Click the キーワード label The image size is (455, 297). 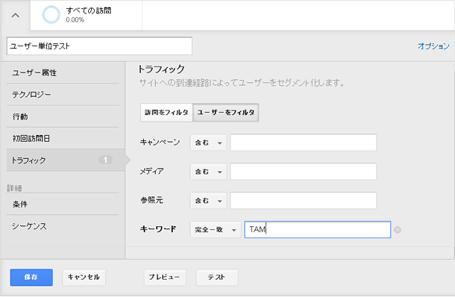[158, 229]
